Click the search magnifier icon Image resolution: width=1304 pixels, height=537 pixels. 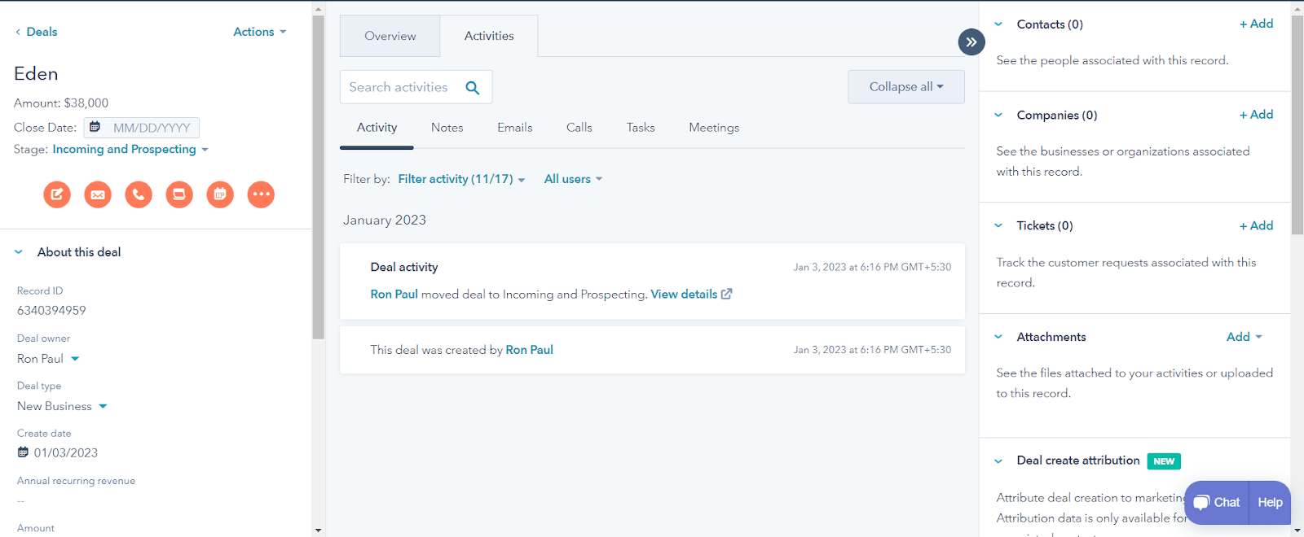click(473, 88)
